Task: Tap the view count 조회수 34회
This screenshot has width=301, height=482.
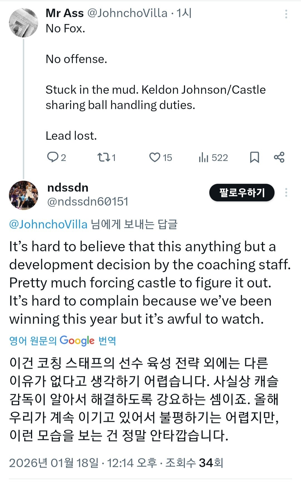Action: pyautogui.click(x=194, y=463)
